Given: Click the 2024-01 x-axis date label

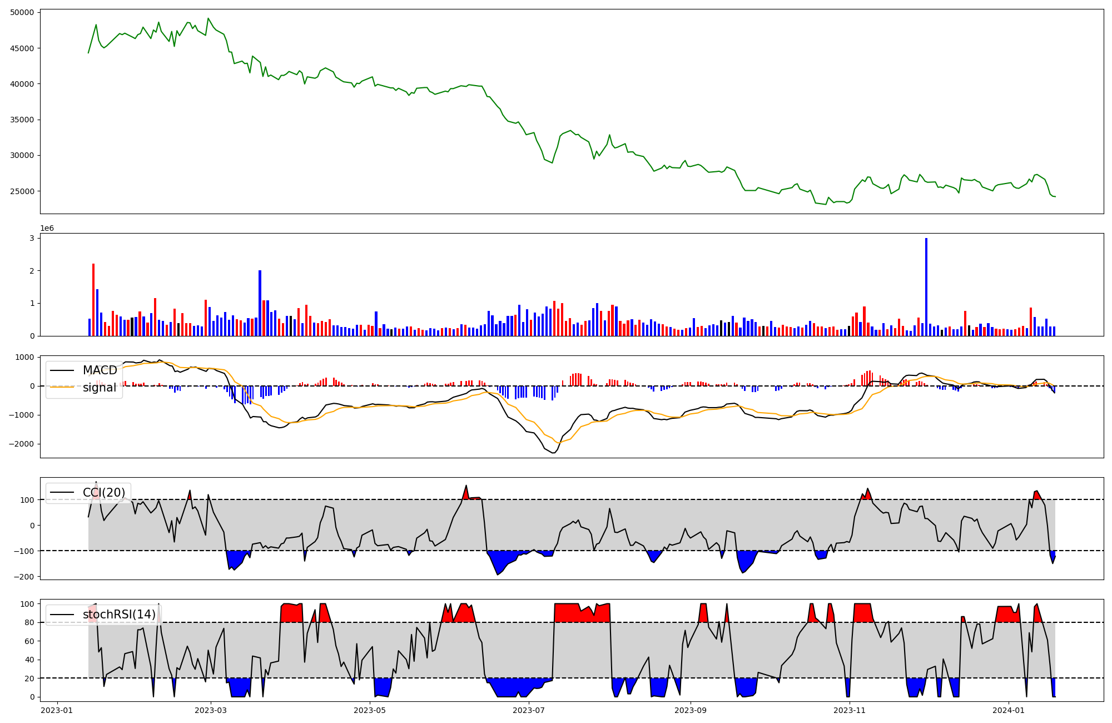Looking at the screenshot, I should click(x=1009, y=710).
